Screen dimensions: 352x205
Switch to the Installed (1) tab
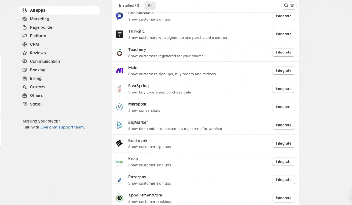[x=129, y=5]
